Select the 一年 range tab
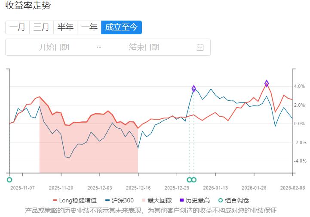Viewport: 310px width, 217px height. click(x=89, y=27)
